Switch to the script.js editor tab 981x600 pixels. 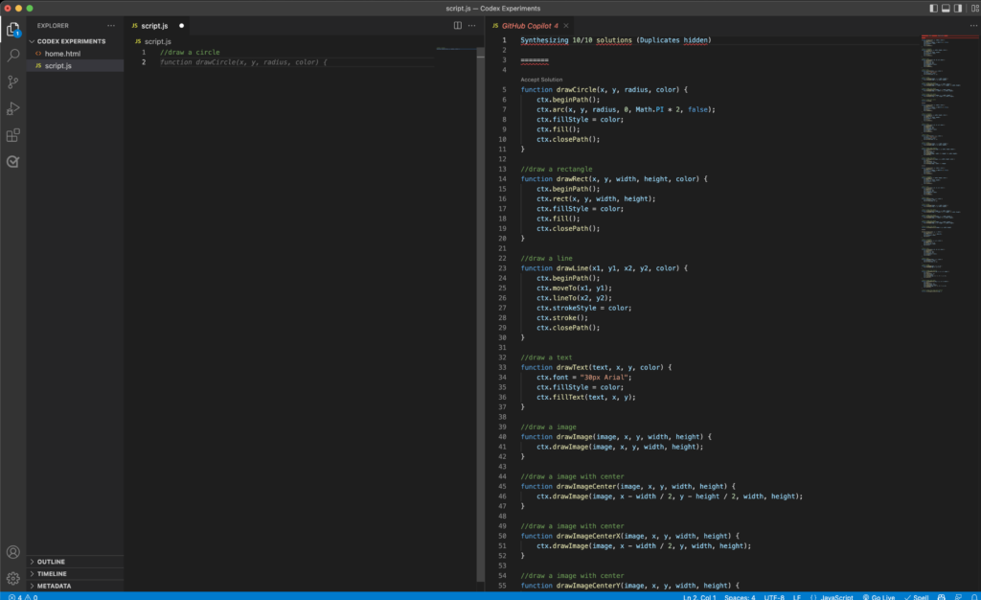click(153, 26)
